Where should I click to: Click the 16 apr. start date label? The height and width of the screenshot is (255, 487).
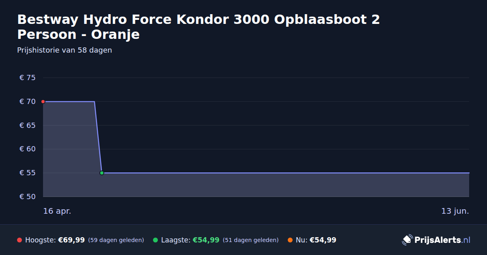tap(57, 211)
